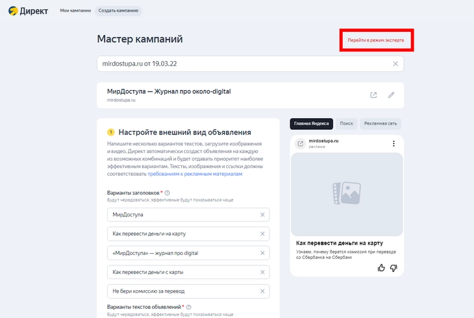Screen dimensions: 474x318
Task: Select the Главная Яндекса preview tab
Action: point(312,124)
